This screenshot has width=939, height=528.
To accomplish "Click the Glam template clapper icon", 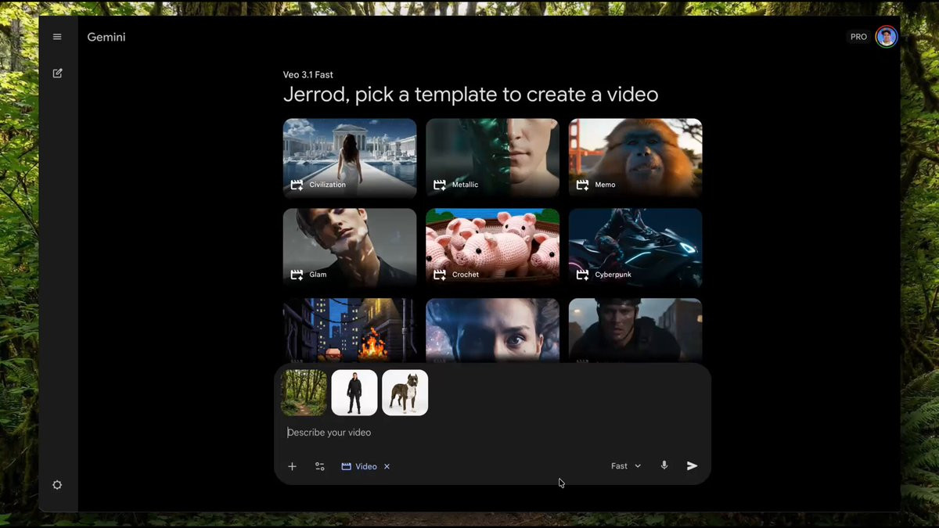I will 297,275.
